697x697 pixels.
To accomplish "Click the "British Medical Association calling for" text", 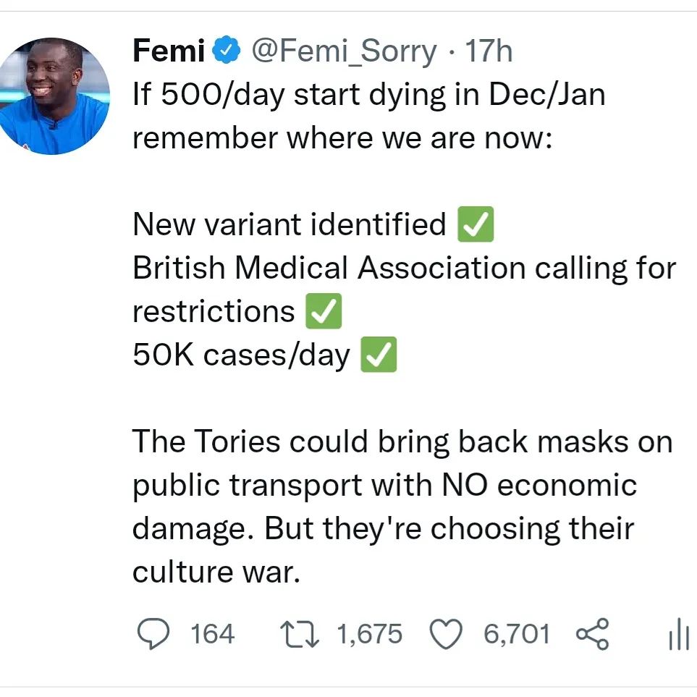I will point(404,269).
